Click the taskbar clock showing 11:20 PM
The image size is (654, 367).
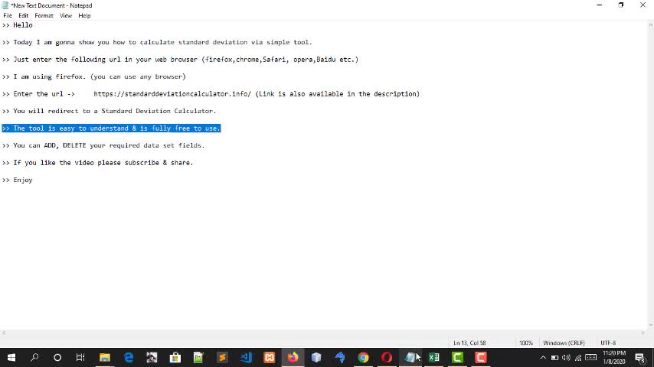point(614,357)
